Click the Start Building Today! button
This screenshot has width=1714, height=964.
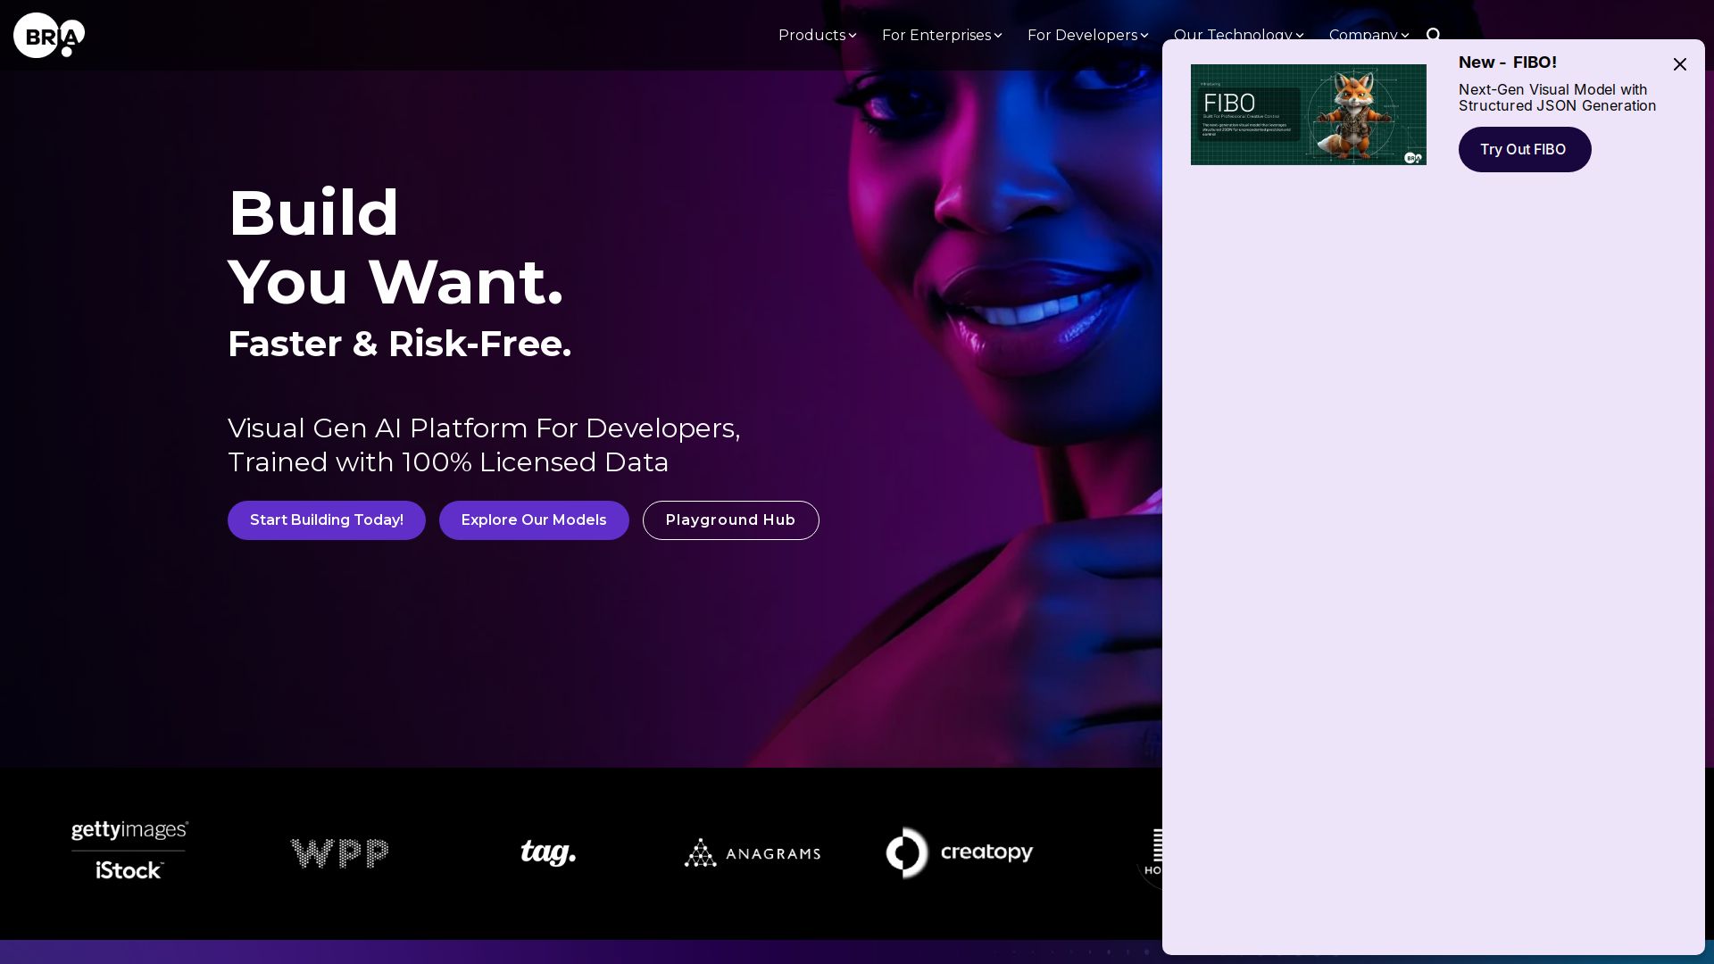click(x=327, y=520)
